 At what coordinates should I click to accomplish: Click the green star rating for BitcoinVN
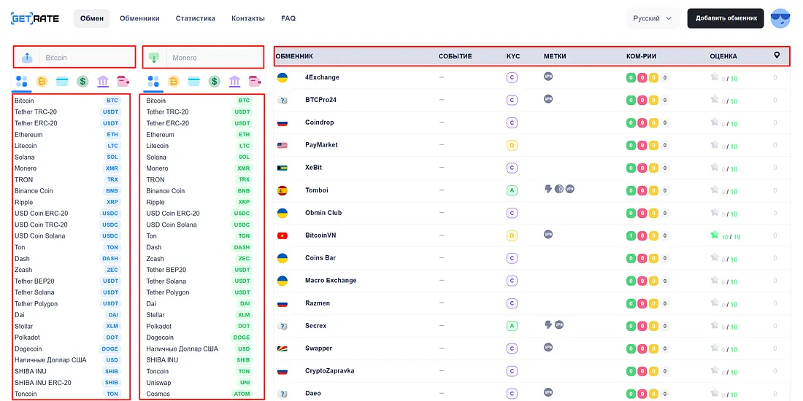coord(715,235)
